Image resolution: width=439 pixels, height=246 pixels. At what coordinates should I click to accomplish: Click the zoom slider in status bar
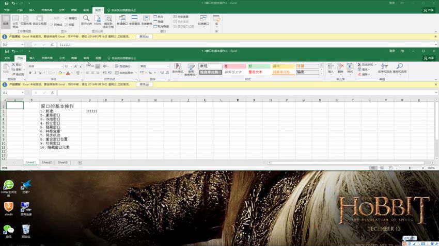point(410,168)
